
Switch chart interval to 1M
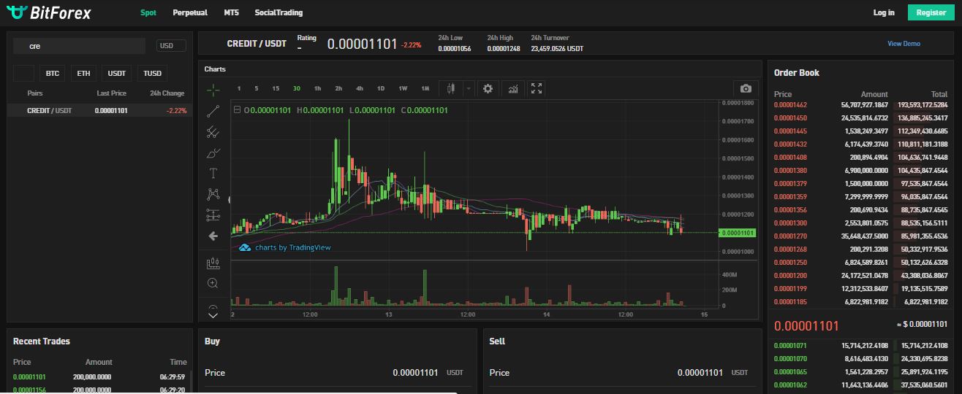pos(425,88)
